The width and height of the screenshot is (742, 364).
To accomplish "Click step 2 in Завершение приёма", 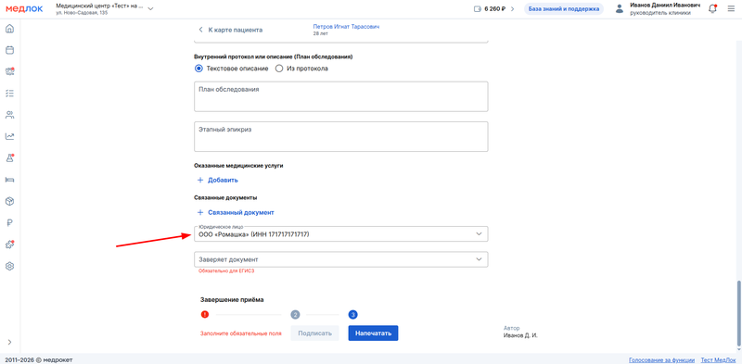I will pos(295,314).
